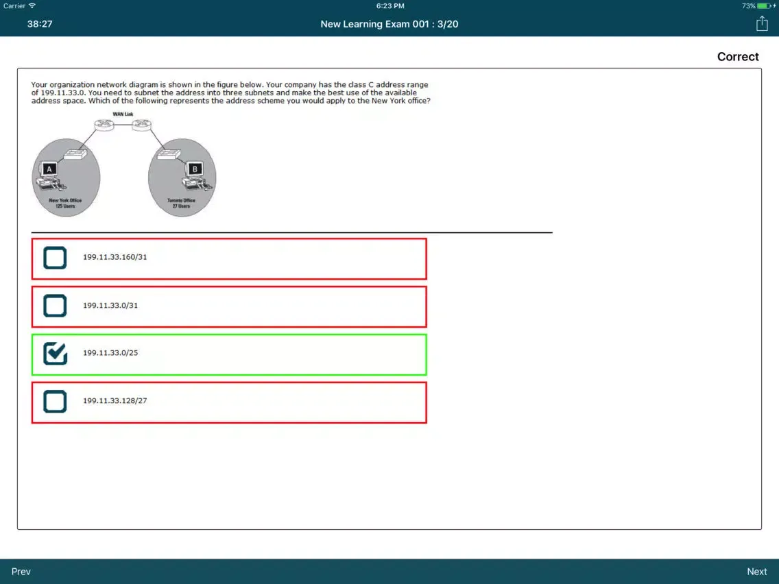Image resolution: width=779 pixels, height=584 pixels.
Task: Select answer text 199.11.33.0/31
Action: pos(110,306)
